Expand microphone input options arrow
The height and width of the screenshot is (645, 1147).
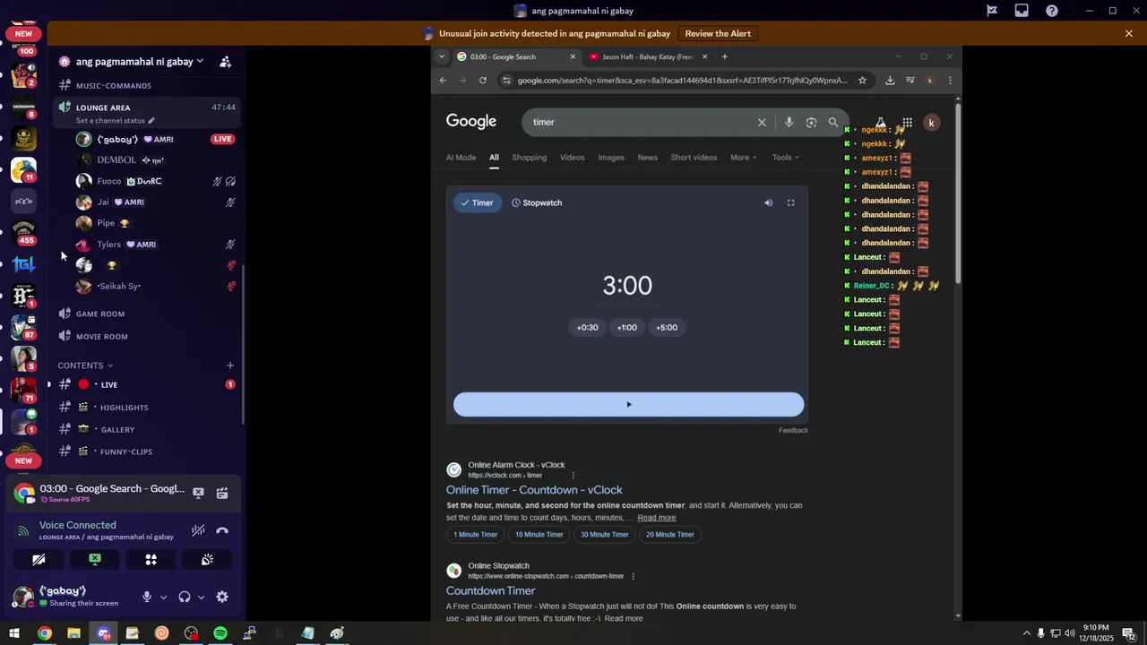click(163, 598)
